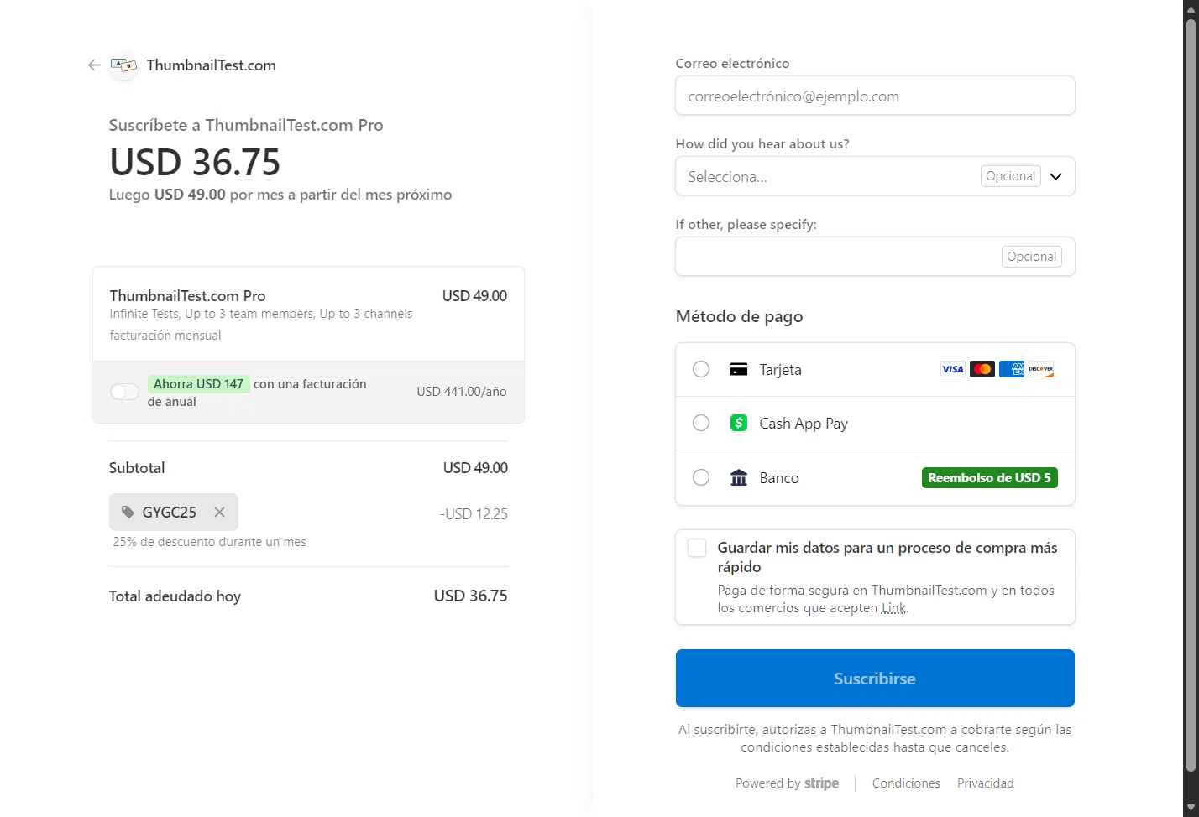Check Guardar mis datos checkbox
Image resolution: width=1199 pixels, height=817 pixels.
(x=697, y=548)
